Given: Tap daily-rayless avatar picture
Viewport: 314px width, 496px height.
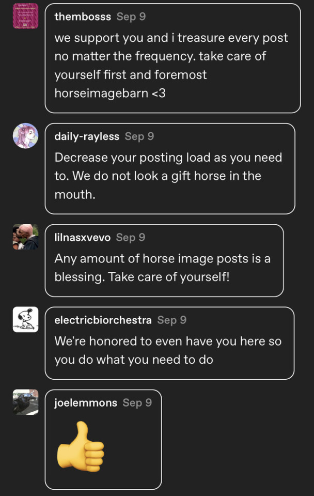Looking at the screenshot, I should coord(25,136).
